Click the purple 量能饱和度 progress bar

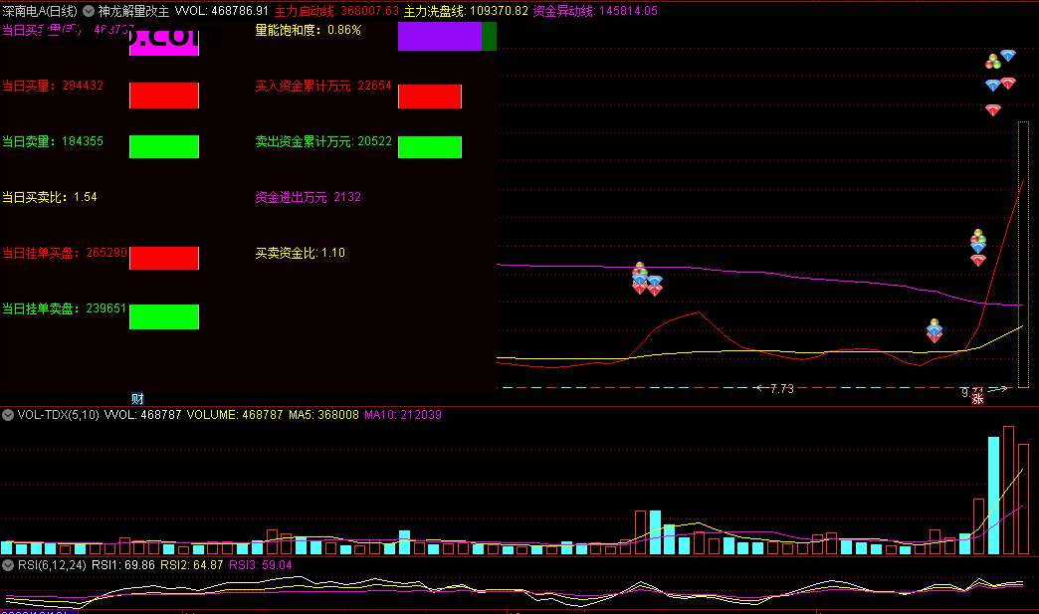pos(439,37)
